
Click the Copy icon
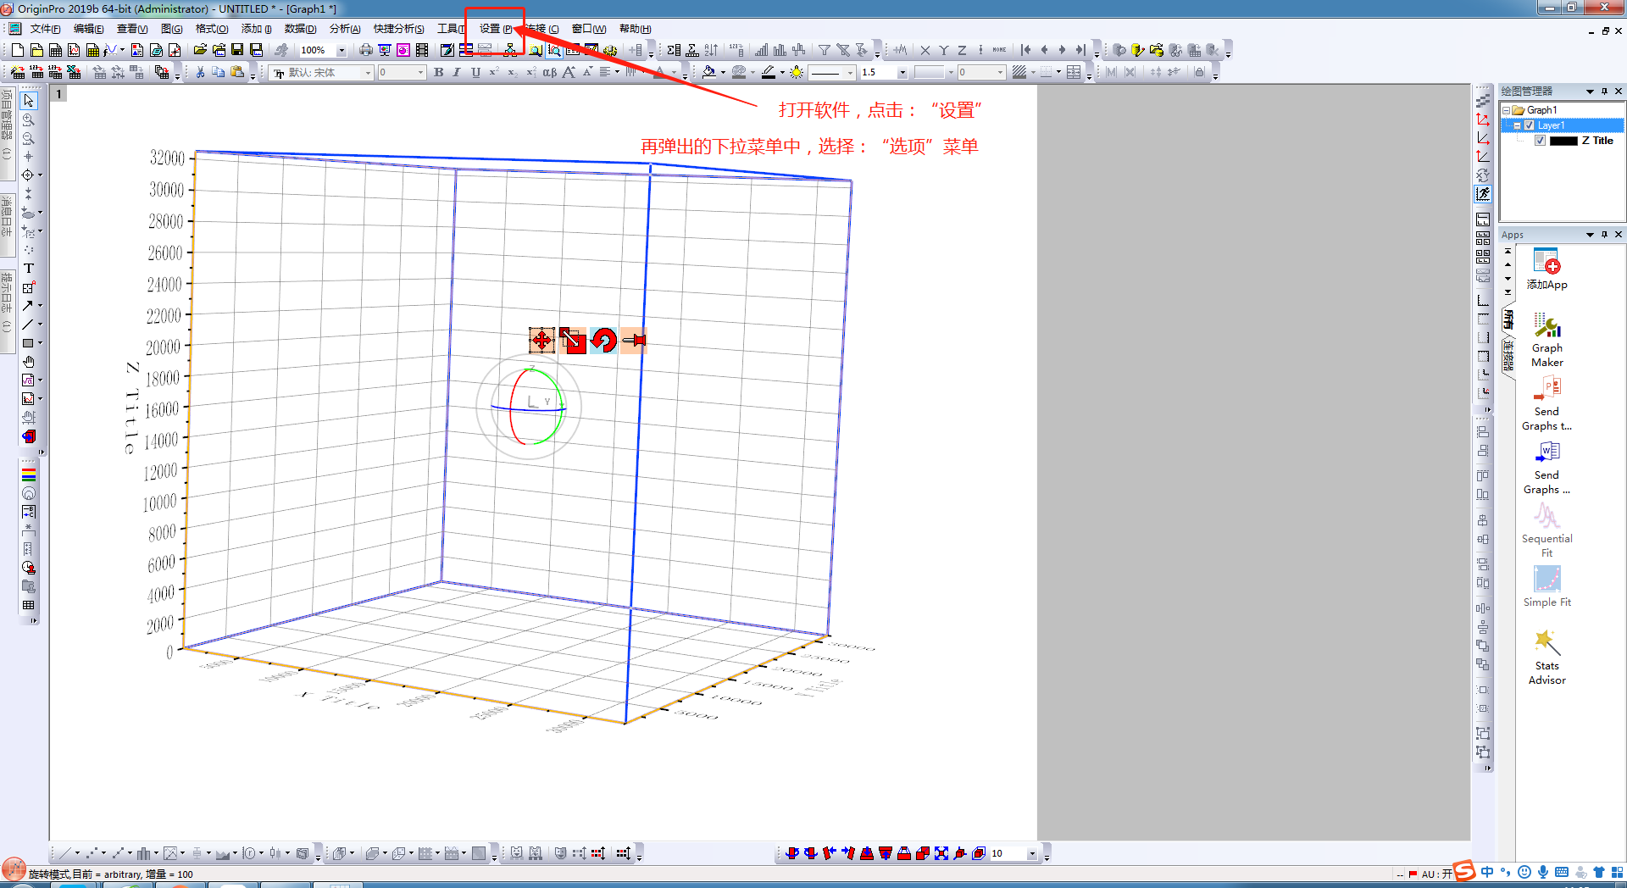click(x=218, y=73)
